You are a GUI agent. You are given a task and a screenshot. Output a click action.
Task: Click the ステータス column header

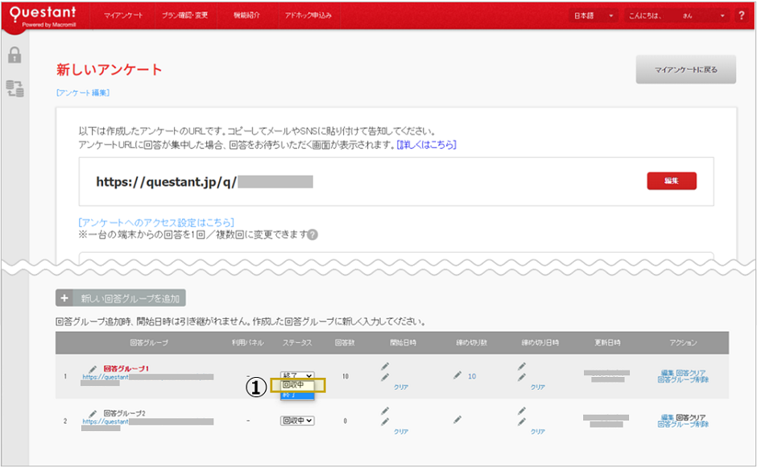click(297, 342)
